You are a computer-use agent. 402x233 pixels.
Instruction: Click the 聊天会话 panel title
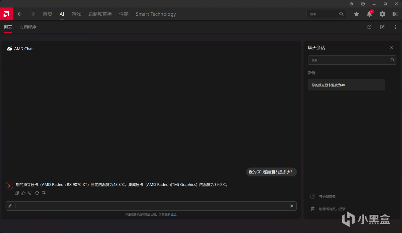point(317,48)
